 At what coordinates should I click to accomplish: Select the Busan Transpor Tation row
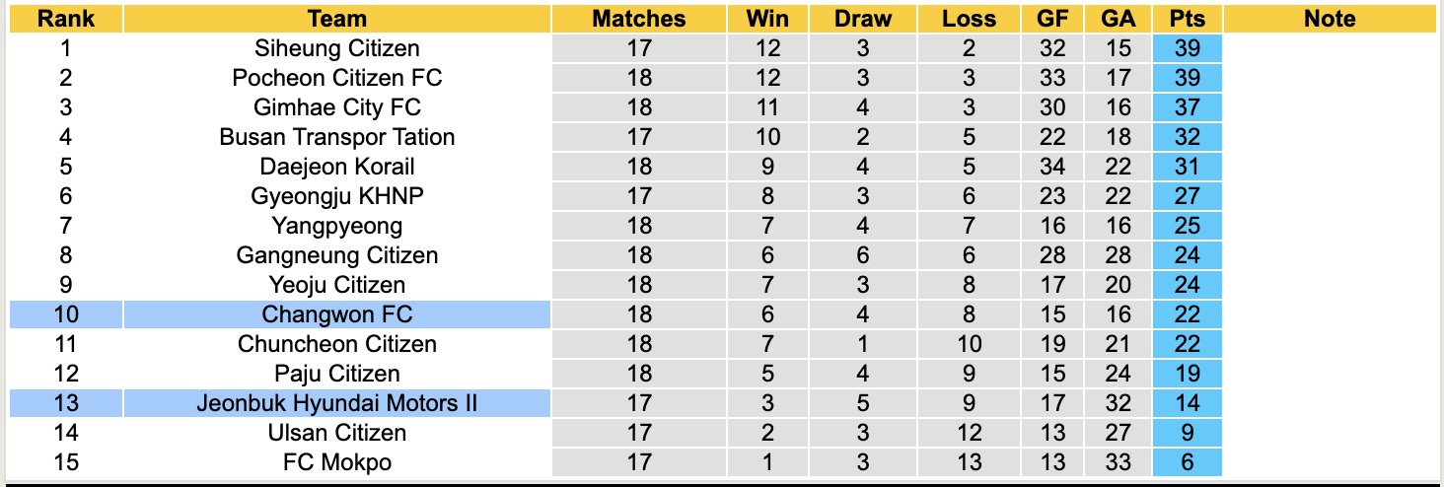pyautogui.click(x=336, y=137)
